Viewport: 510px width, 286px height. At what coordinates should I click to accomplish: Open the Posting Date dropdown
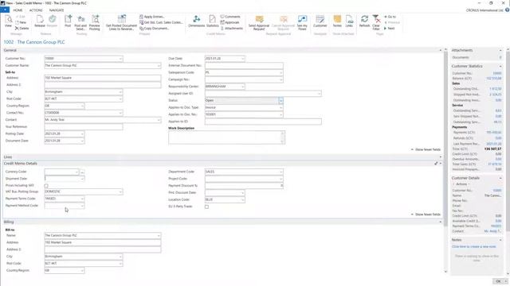[x=82, y=133]
